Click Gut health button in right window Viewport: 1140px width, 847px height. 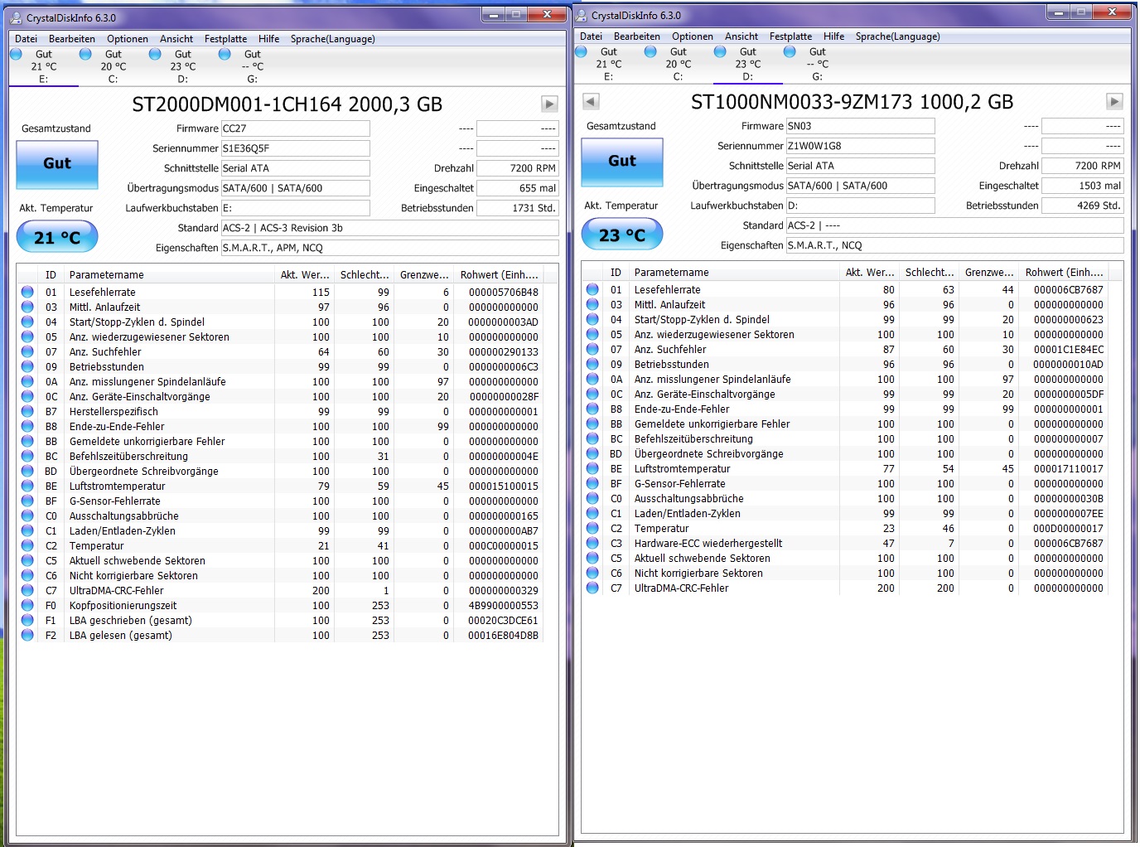pyautogui.click(x=622, y=162)
